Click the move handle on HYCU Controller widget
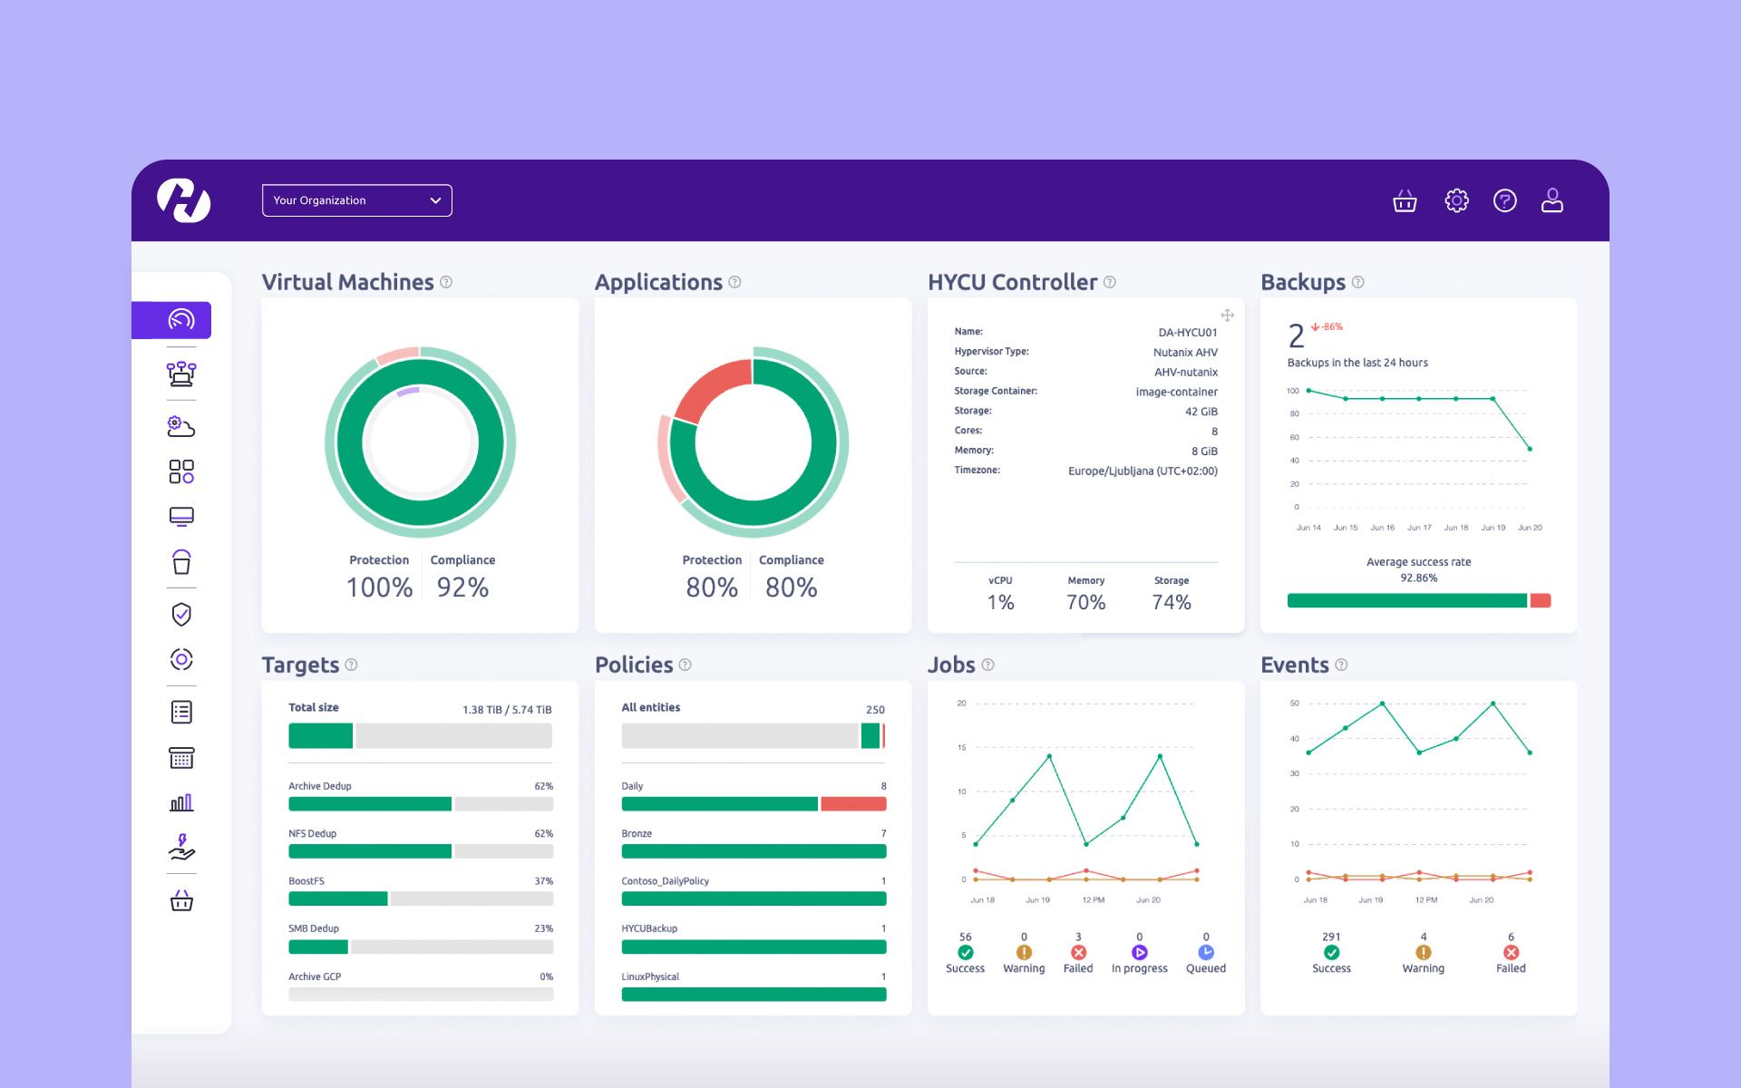Screen dimensions: 1741x1088 [1227, 316]
